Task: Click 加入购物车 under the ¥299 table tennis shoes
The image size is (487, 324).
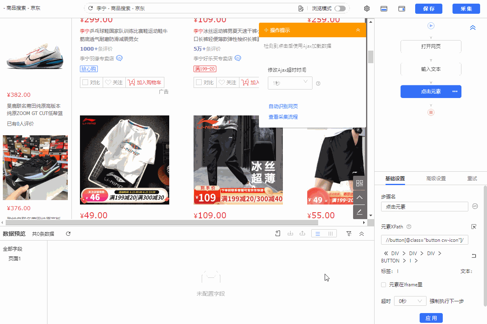Action: click(145, 83)
